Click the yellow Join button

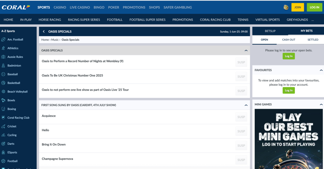coord(298,7)
